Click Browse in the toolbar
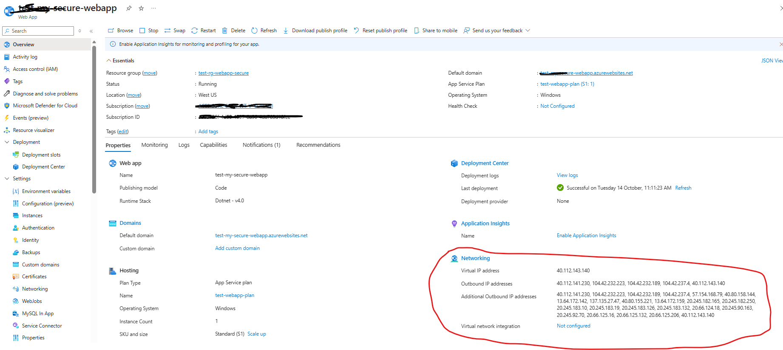 tap(120, 31)
